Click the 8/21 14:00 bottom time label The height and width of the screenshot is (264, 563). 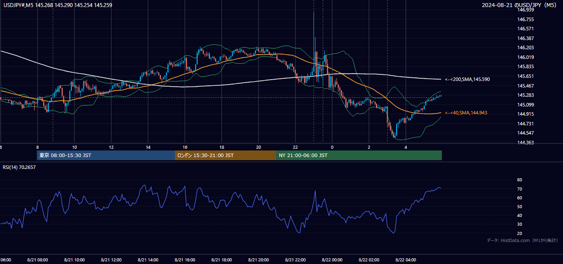(x=148, y=260)
